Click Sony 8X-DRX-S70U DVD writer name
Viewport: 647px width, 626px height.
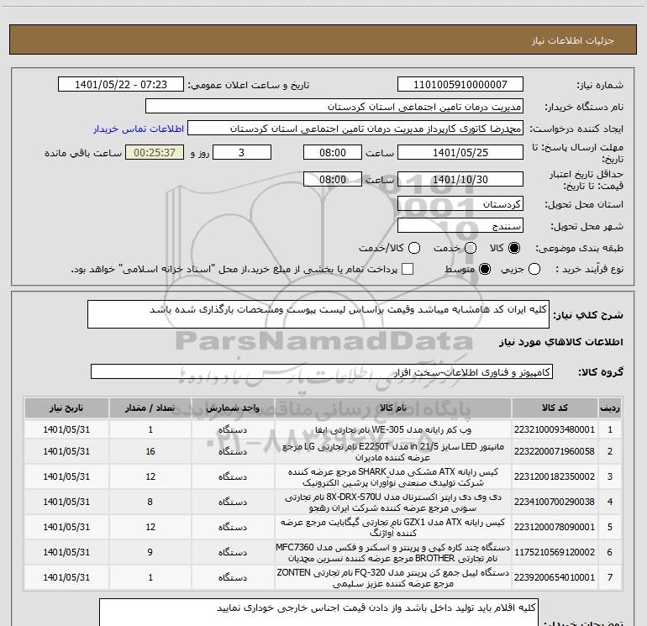(x=393, y=502)
